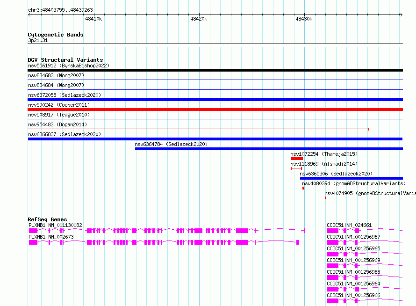Click the CCDC51 NM_001256968 gene model glyph
The image size is (416, 306).
[365, 277]
